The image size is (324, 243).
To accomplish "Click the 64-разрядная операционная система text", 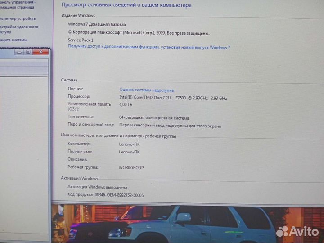I will [154, 118].
